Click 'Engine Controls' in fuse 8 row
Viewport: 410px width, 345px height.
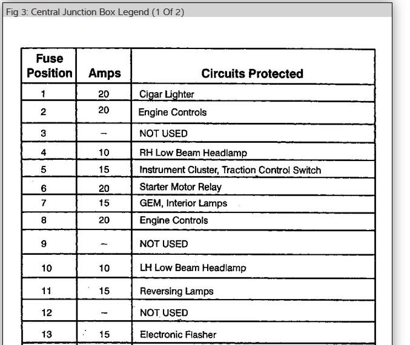173,220
